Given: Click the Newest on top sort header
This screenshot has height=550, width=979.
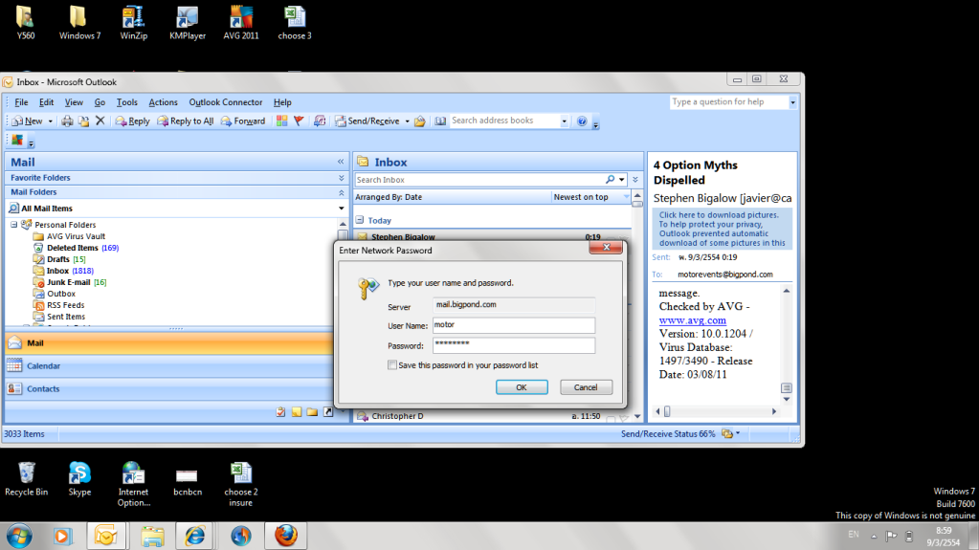Looking at the screenshot, I should pos(590,197).
